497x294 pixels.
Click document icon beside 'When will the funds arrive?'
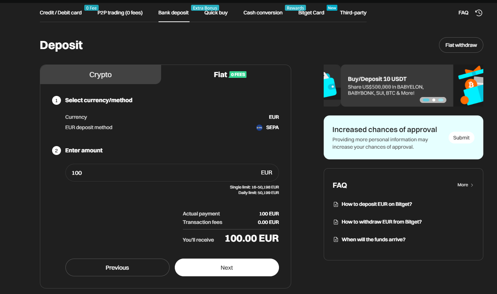click(336, 240)
